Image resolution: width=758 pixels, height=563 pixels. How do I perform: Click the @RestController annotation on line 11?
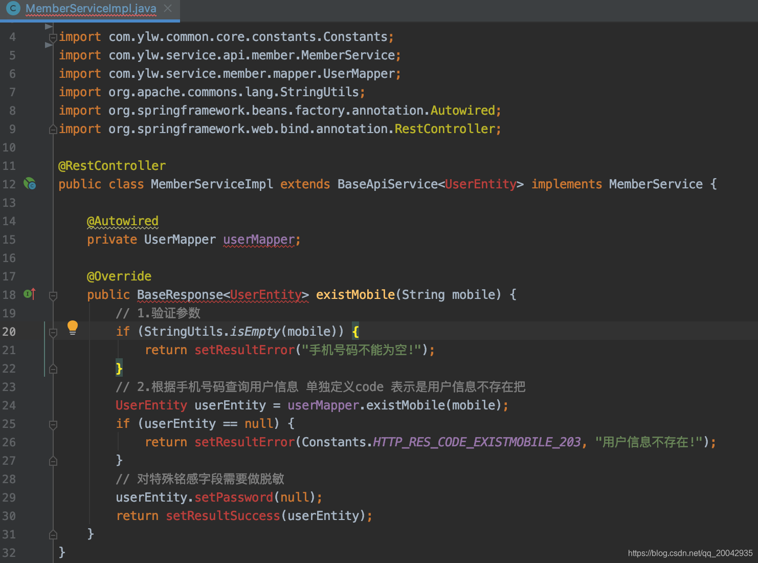112,166
